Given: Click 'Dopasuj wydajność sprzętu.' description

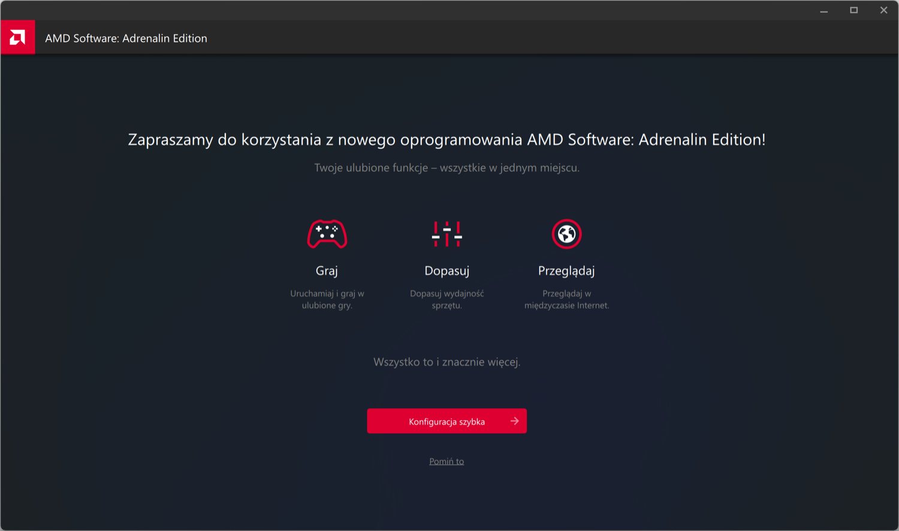Looking at the screenshot, I should pos(447,299).
